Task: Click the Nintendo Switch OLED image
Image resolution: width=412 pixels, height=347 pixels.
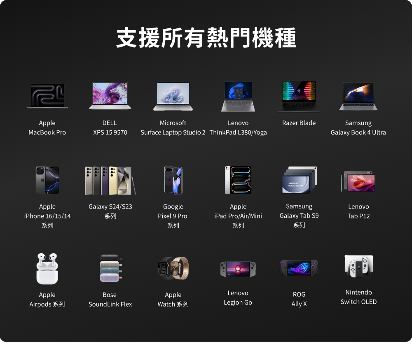Action: (x=359, y=266)
